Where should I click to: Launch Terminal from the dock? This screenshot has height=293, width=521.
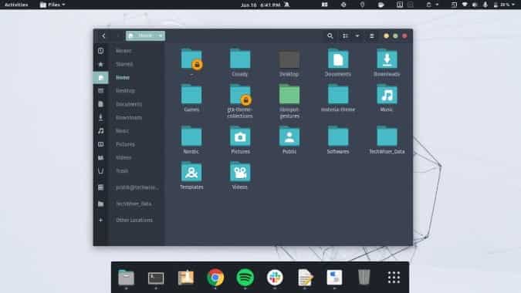pyautogui.click(x=156, y=278)
